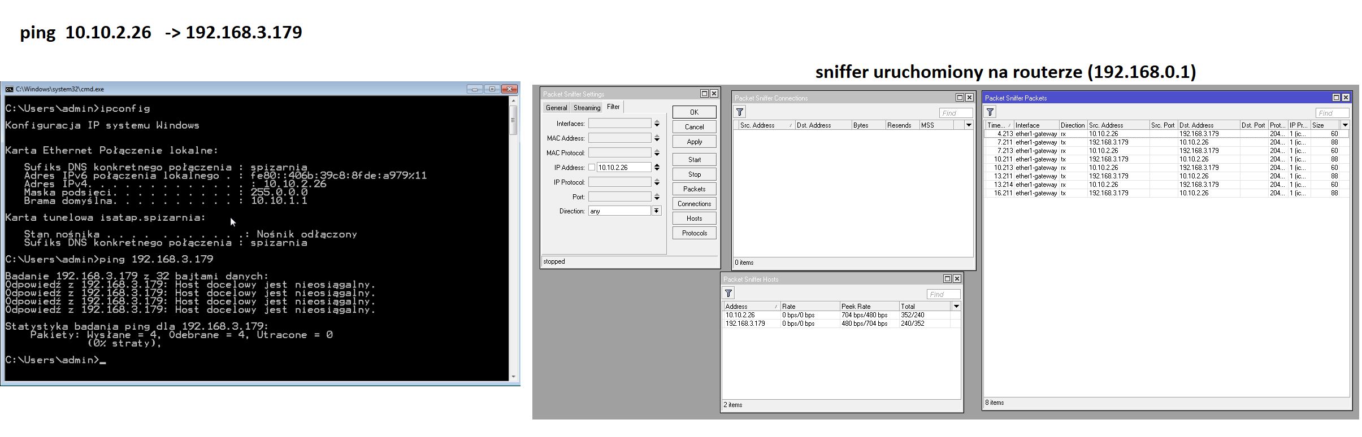Screen dimensions: 1362x437
Task: Select packet row at time 16.211
Action: [x=1166, y=193]
